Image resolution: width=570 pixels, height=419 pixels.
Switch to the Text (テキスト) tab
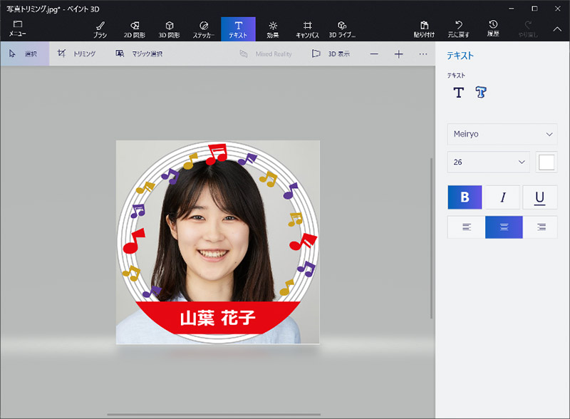click(x=238, y=29)
